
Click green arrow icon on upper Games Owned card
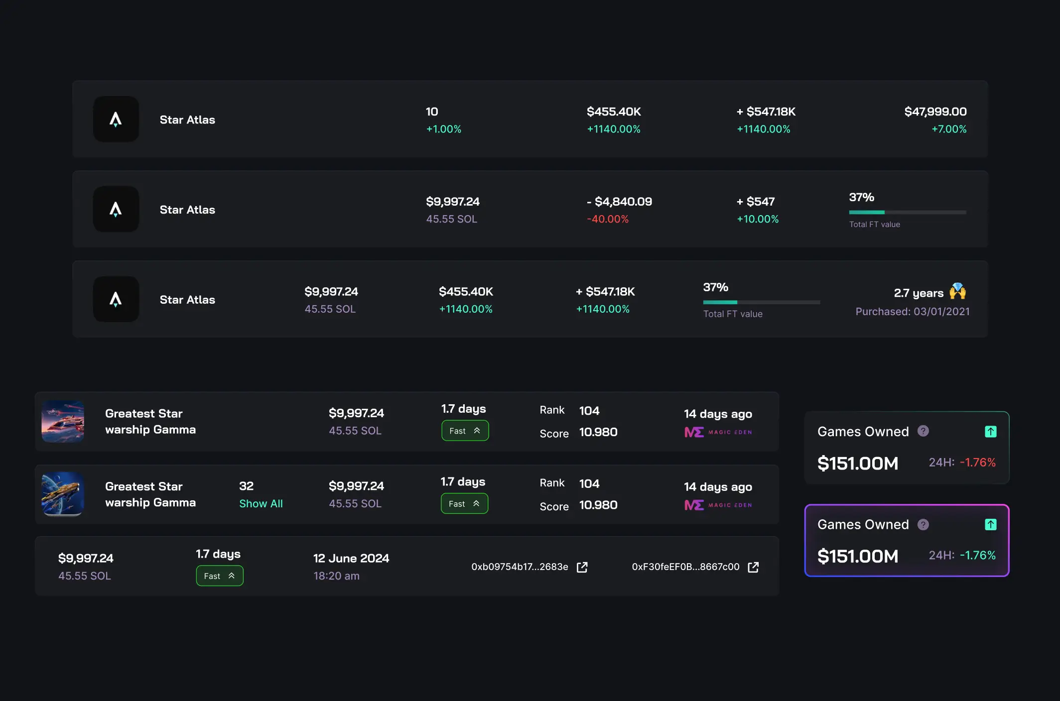[991, 432]
